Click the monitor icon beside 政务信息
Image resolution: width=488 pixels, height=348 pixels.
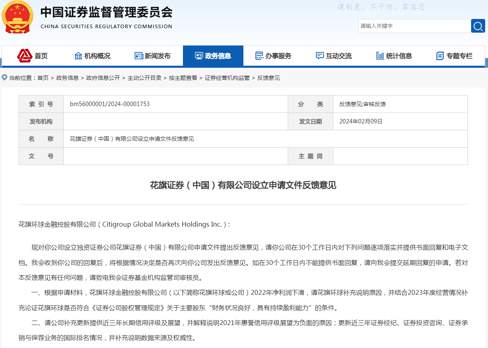[199, 56]
